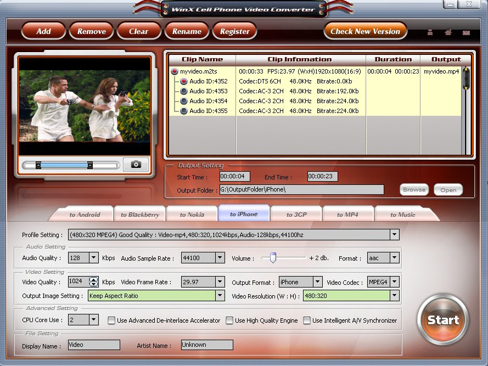Screen dimensions: 488x366
Task: Switch to the to 3GP tab
Action: pyautogui.click(x=296, y=214)
